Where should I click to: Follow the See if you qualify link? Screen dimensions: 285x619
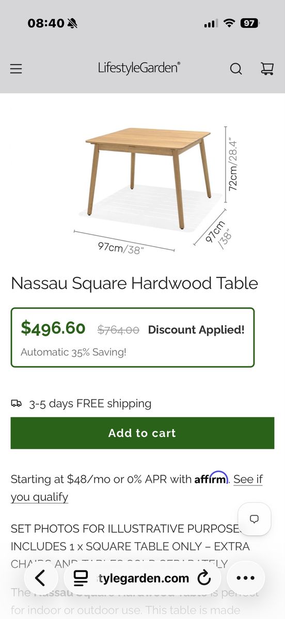tap(137, 488)
